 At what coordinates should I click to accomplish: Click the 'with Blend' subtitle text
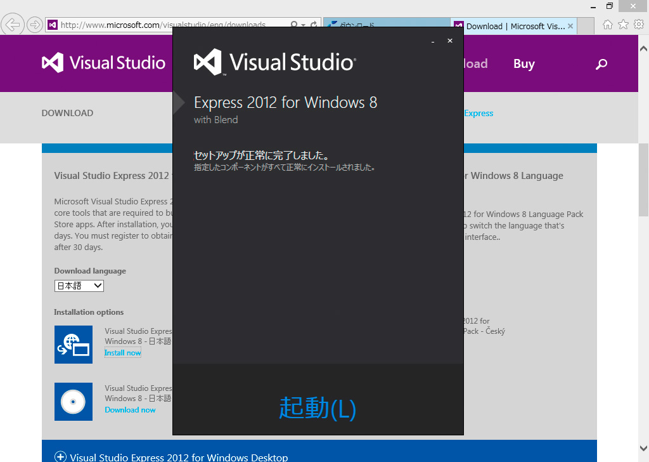click(x=215, y=120)
